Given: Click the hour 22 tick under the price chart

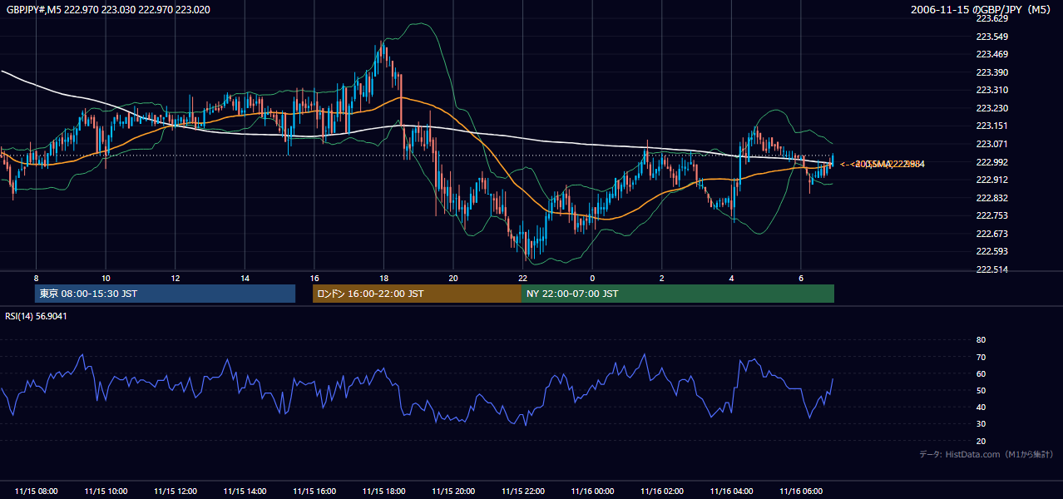Looking at the screenshot, I should [522, 277].
